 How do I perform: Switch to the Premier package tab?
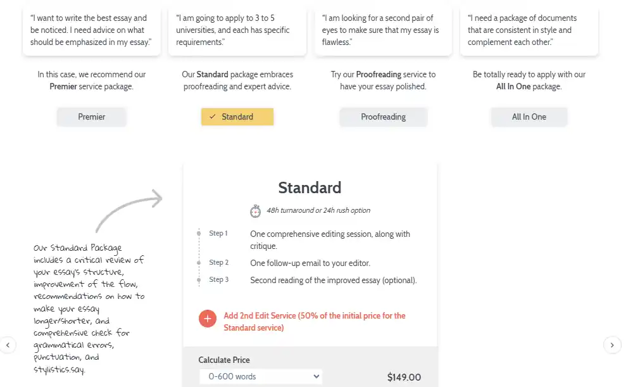(91, 117)
